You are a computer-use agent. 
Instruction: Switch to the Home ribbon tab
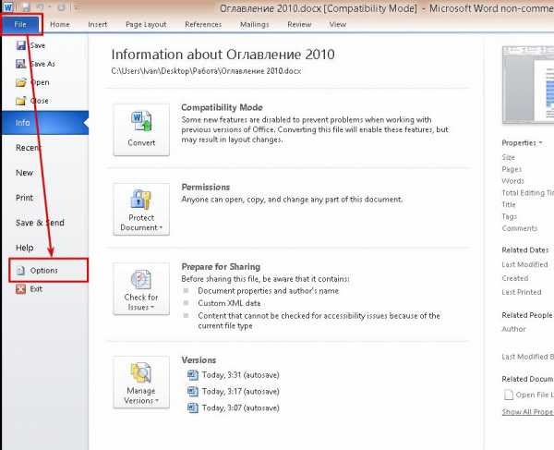[x=60, y=24]
